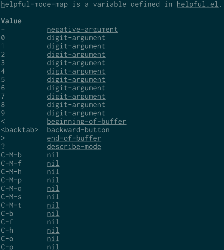Open digit-argument link for key 5
Image resolution: width=224 pixels, height=250 pixels.
coord(76,80)
